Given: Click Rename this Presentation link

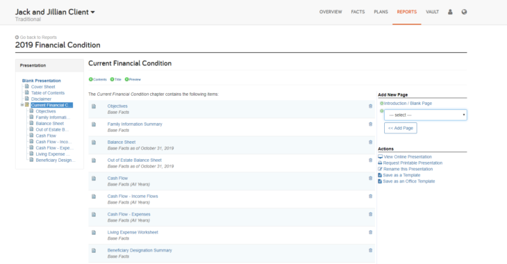Looking at the screenshot, I should coord(408,170).
